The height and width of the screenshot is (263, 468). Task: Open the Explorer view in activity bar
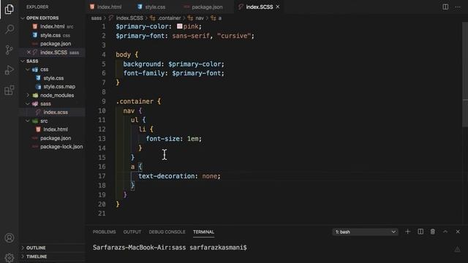[x=10, y=9]
